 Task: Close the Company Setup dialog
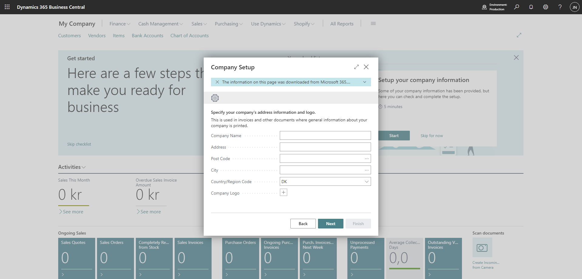pos(366,67)
